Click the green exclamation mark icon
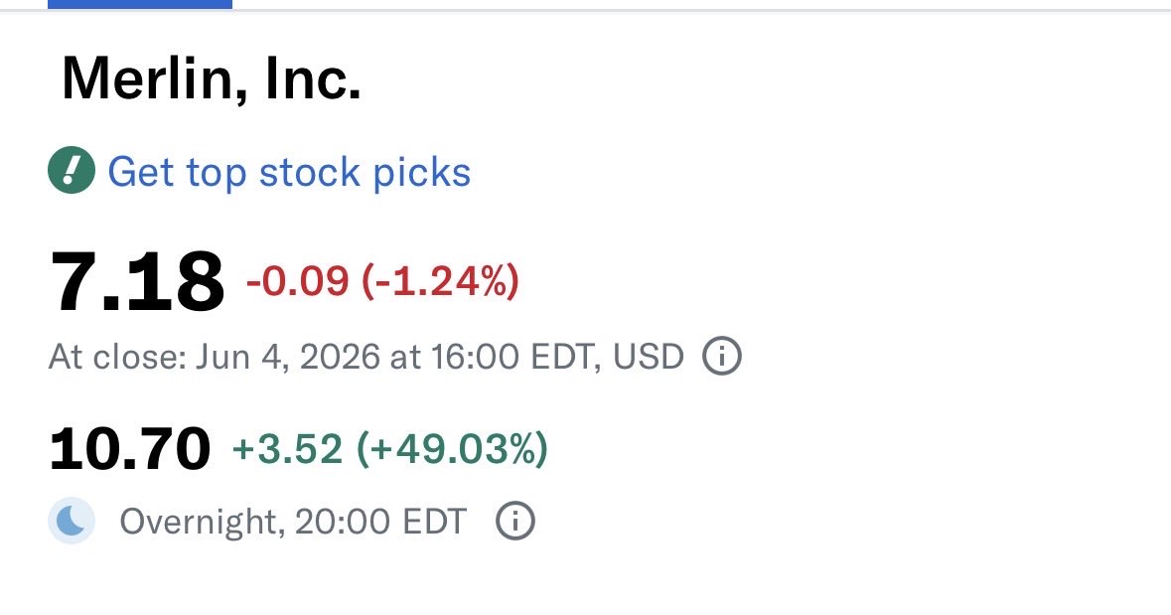 72,170
